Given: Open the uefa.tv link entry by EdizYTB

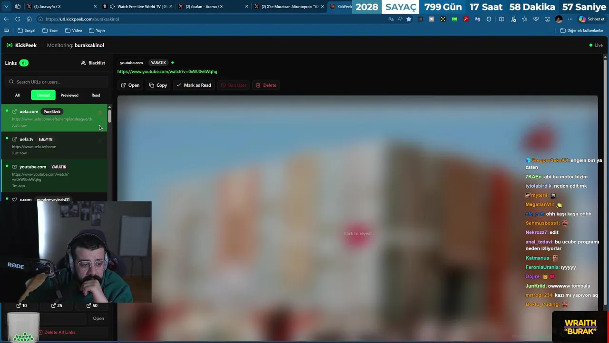Looking at the screenshot, I should point(54,146).
